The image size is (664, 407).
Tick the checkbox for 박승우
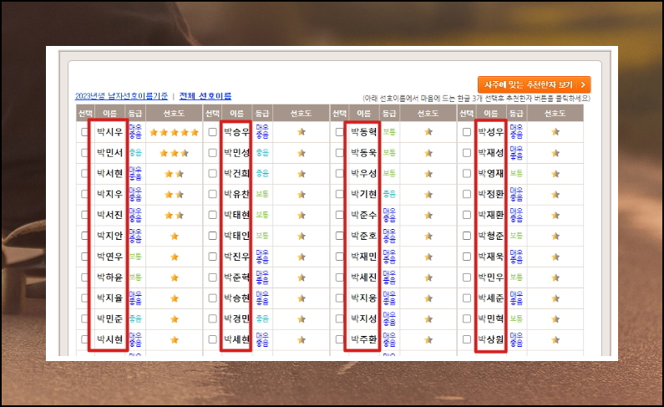(x=213, y=132)
